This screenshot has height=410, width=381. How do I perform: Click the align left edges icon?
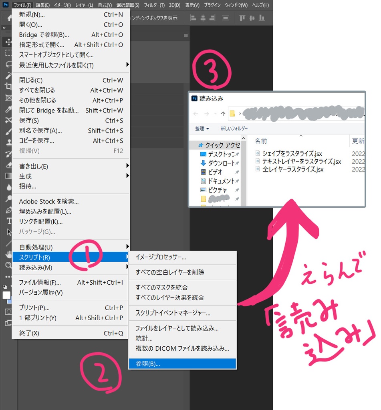(x=193, y=18)
